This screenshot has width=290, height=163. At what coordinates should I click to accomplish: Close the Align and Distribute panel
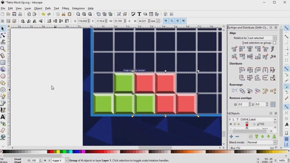(x=276, y=27)
